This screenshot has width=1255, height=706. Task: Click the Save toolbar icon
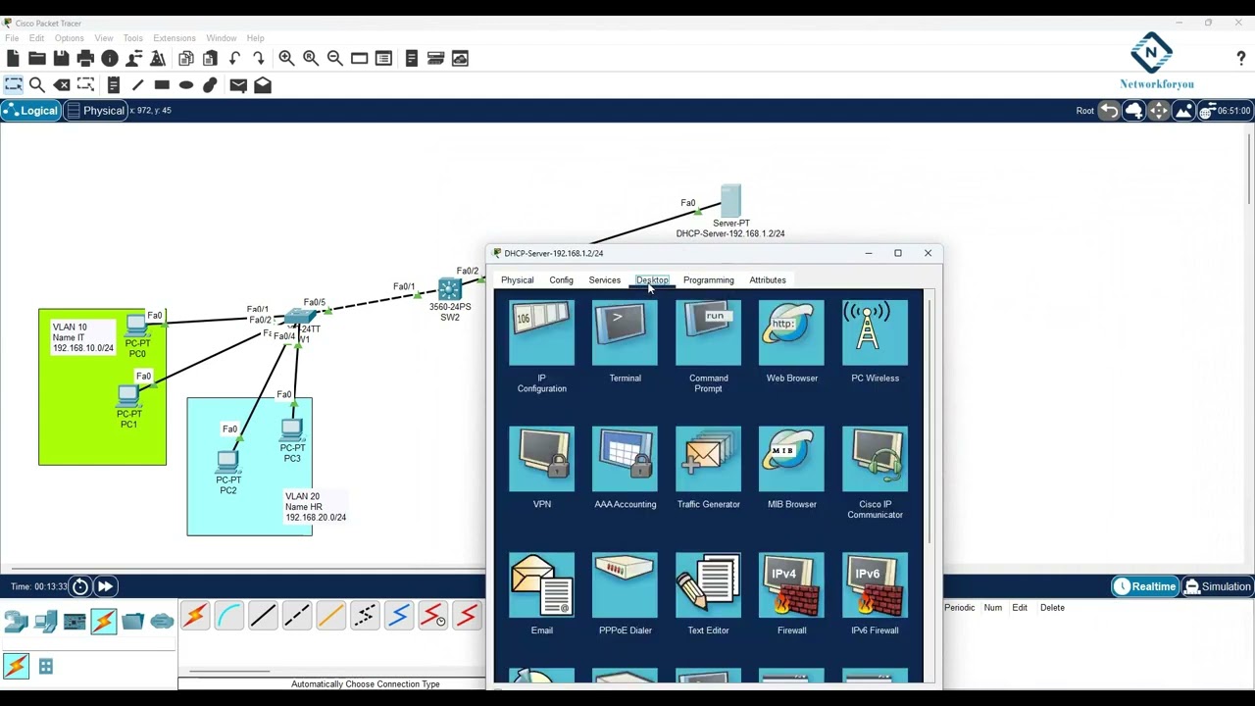coord(61,59)
